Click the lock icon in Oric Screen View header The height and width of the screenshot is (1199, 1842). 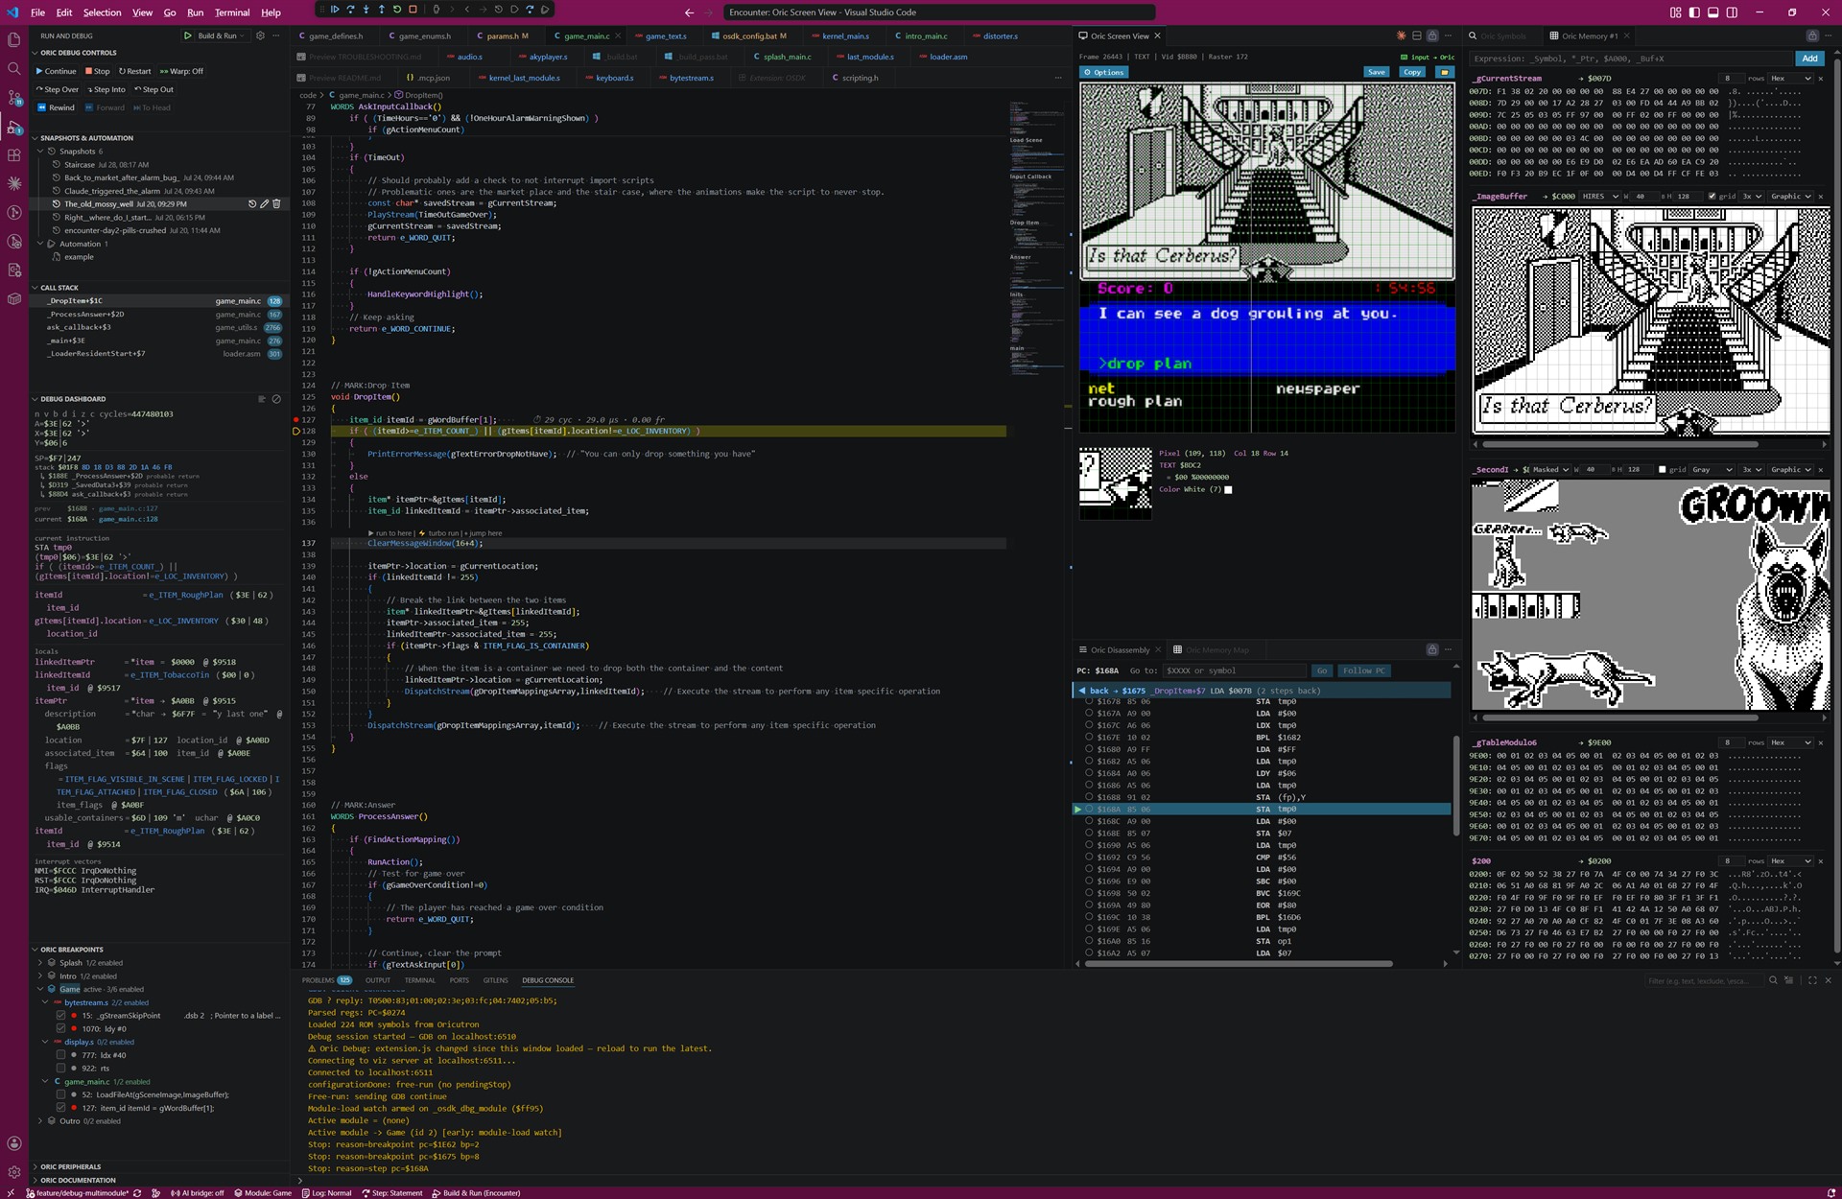[x=1432, y=35]
